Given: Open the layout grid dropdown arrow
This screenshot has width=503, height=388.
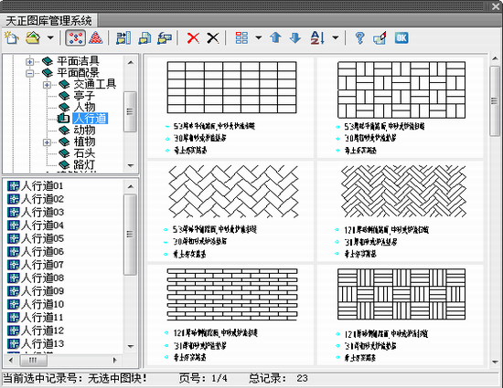Looking at the screenshot, I should tap(258, 37).
